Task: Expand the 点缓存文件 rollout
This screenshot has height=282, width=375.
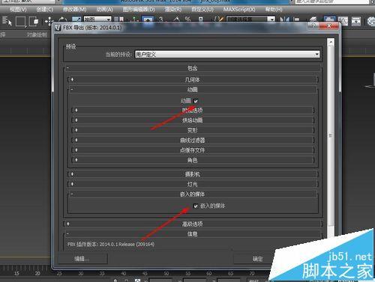Action: click(x=193, y=150)
